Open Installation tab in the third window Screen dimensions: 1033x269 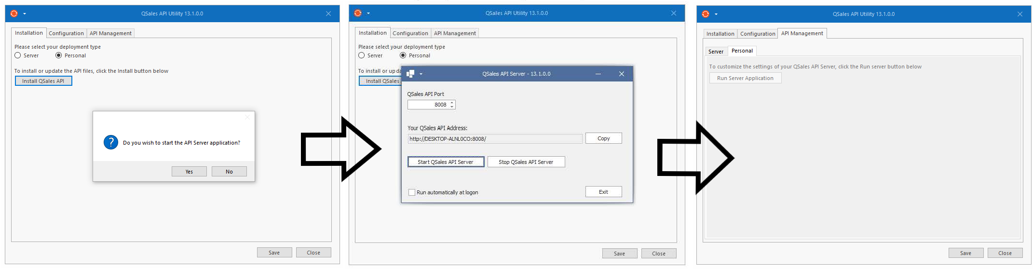tap(720, 34)
